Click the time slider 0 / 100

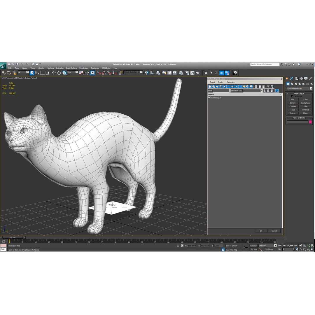(x=13, y=237)
